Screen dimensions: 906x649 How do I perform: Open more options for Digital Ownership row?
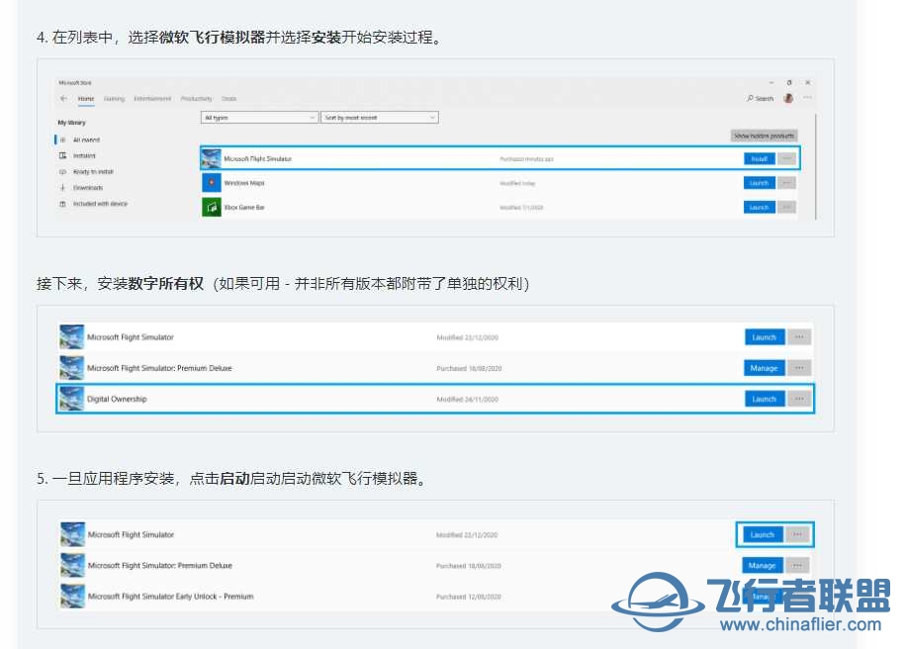point(799,399)
